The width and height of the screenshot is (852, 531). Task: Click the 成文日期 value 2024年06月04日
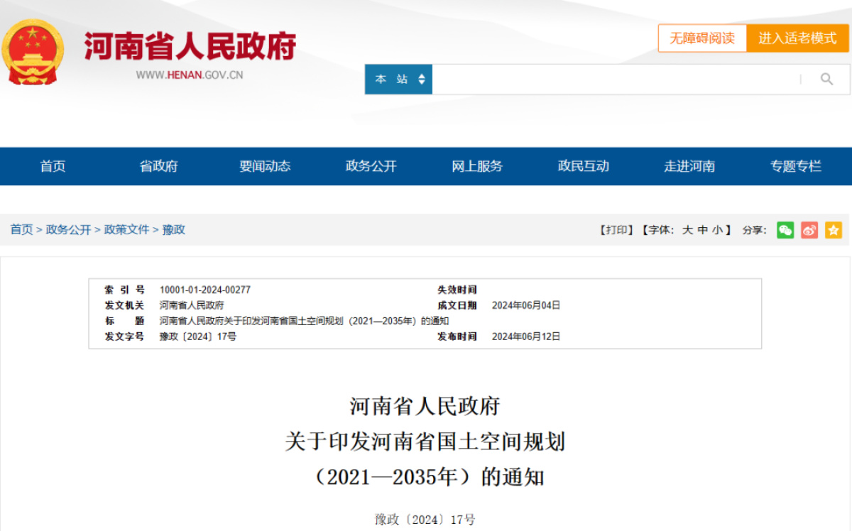coord(526,305)
